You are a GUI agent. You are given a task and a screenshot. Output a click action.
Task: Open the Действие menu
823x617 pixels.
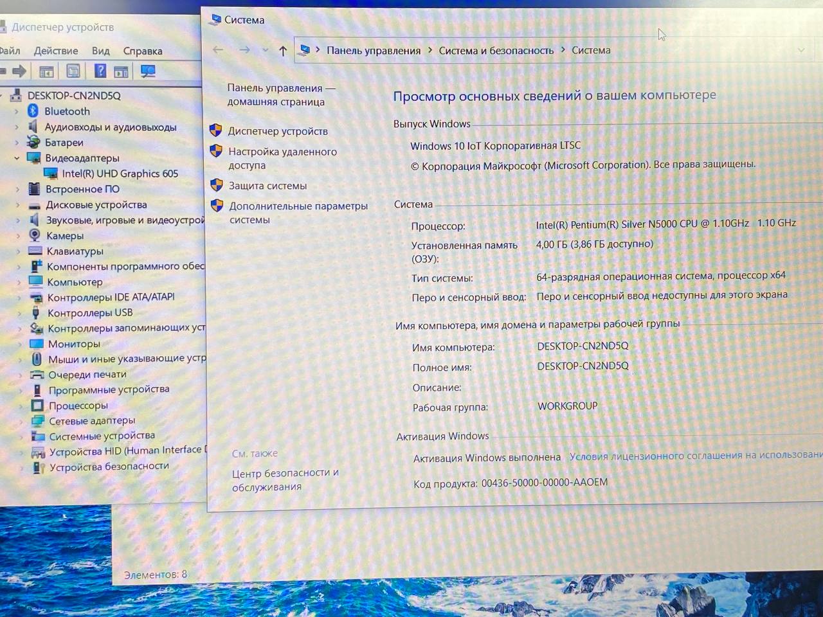tap(56, 51)
